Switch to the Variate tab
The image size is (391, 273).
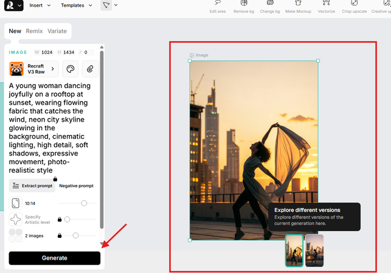(x=57, y=31)
